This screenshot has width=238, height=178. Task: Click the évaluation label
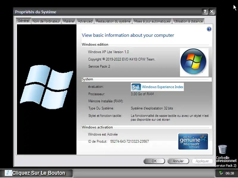point(96,87)
